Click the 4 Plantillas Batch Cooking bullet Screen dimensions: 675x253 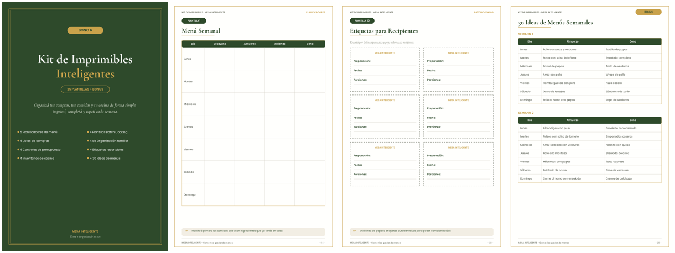(107, 132)
